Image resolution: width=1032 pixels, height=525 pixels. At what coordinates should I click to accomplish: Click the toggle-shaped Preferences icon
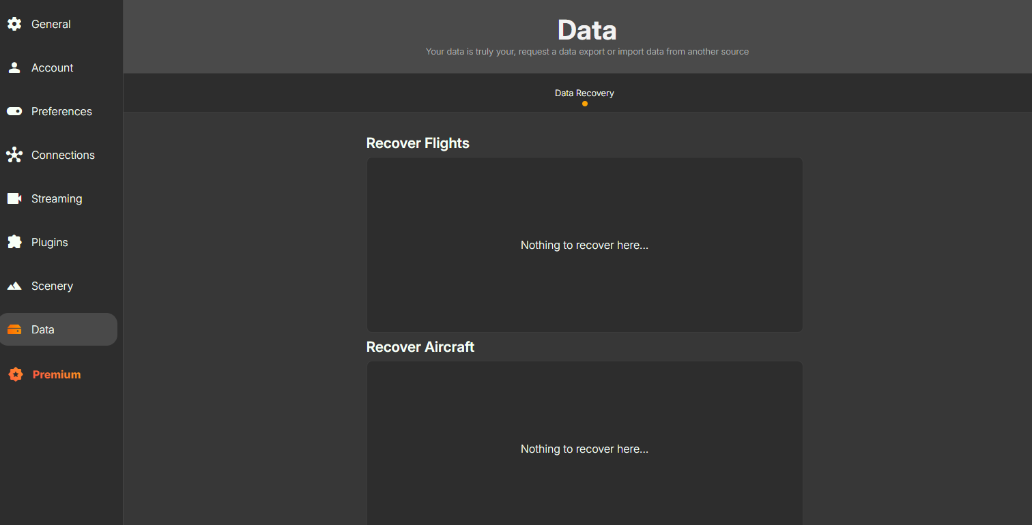point(14,111)
